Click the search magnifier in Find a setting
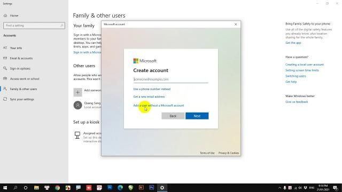 (62, 26)
